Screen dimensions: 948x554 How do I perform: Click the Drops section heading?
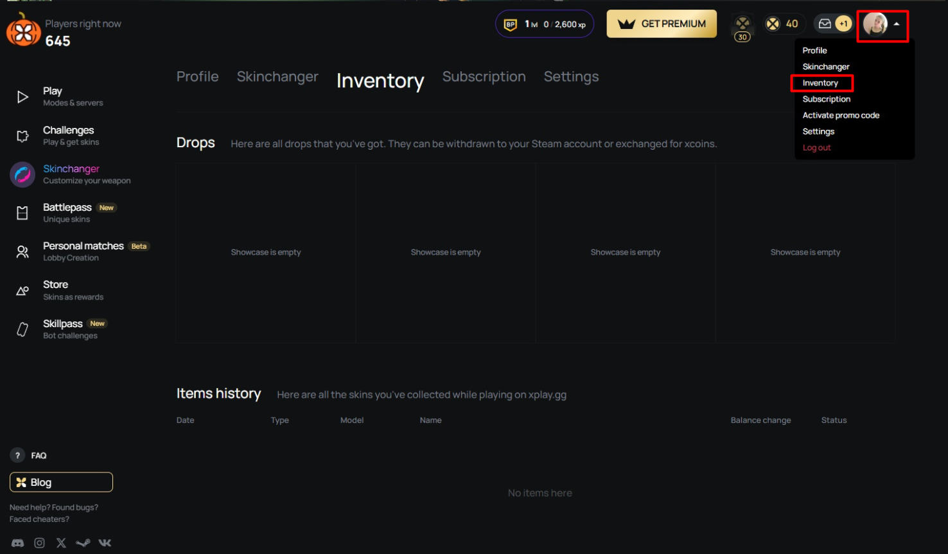pyautogui.click(x=195, y=143)
